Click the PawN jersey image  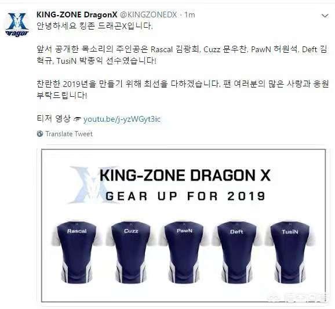point(184,252)
